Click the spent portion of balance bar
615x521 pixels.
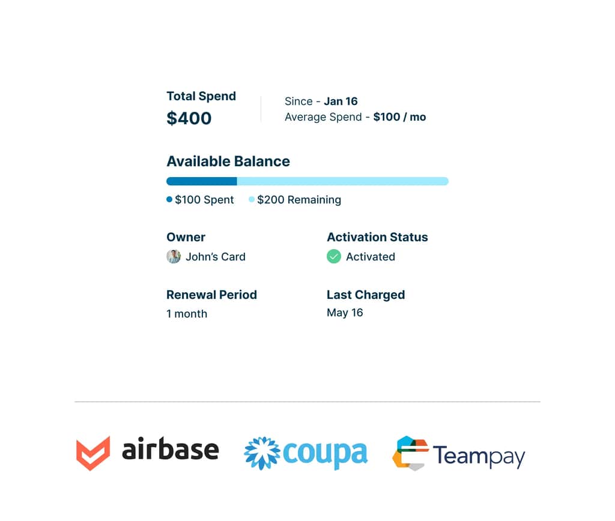[201, 181]
